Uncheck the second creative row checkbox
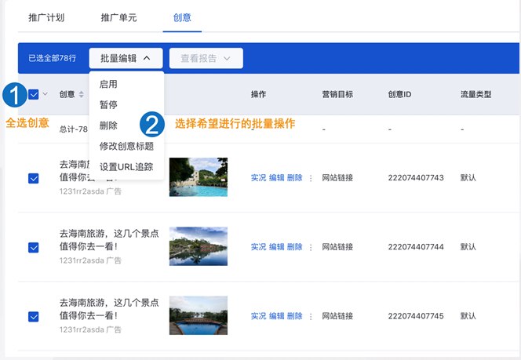Image resolution: width=521 pixels, height=360 pixels. (x=34, y=247)
